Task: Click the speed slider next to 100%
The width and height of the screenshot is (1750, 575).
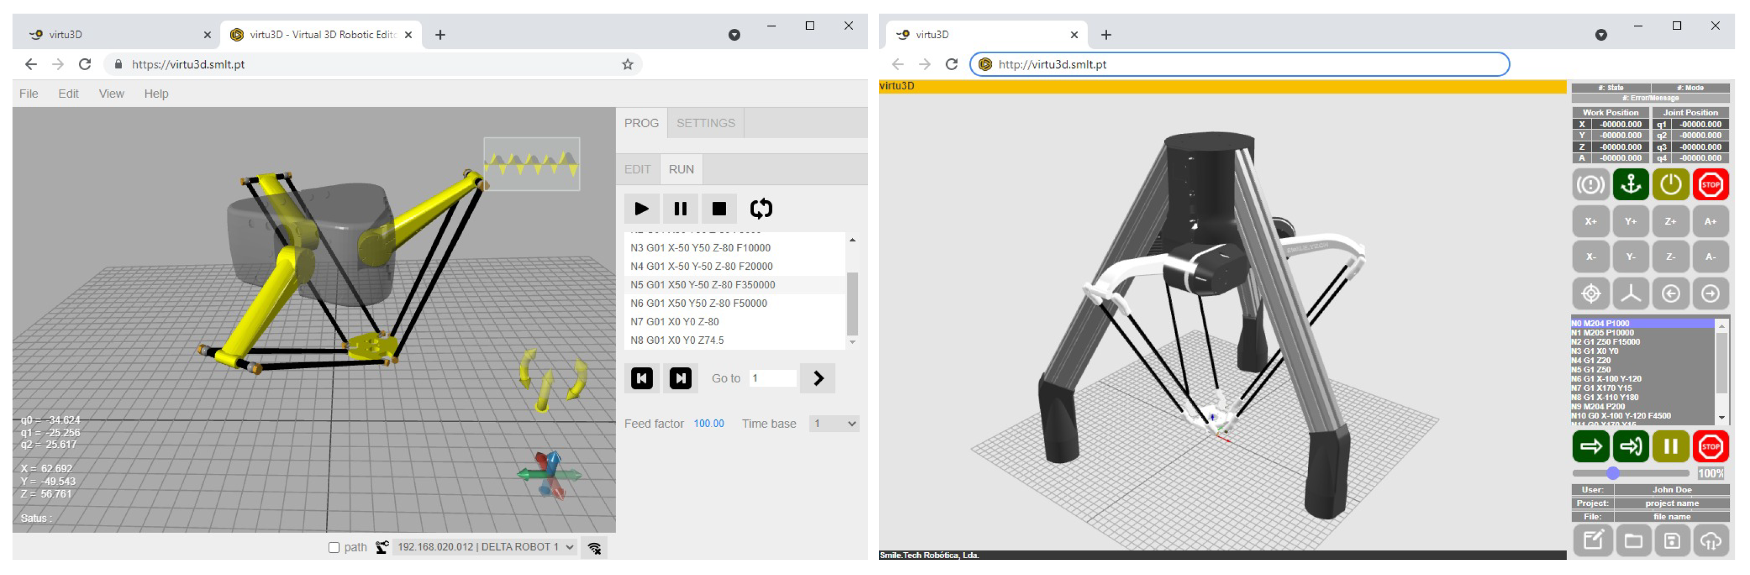Action: point(1613,473)
